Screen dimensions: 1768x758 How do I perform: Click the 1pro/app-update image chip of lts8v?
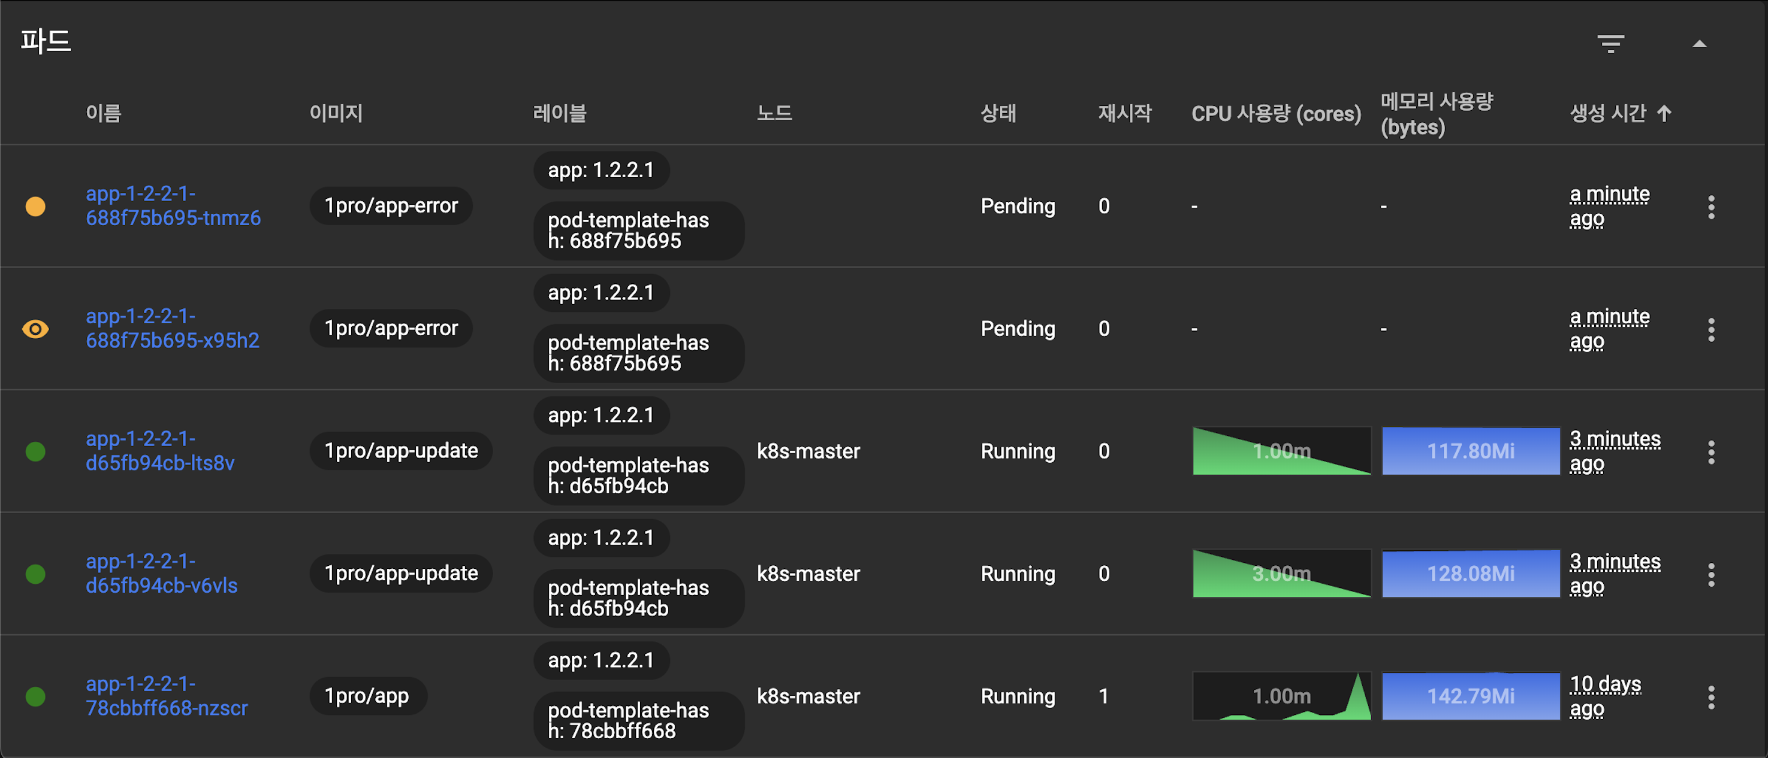tap(401, 451)
